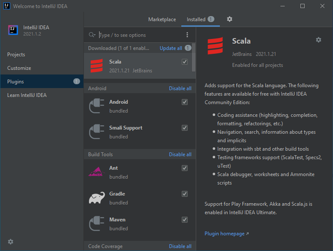This screenshot has height=251, width=333.
Task: Open search options magnifier dropdown
Action: [92, 35]
